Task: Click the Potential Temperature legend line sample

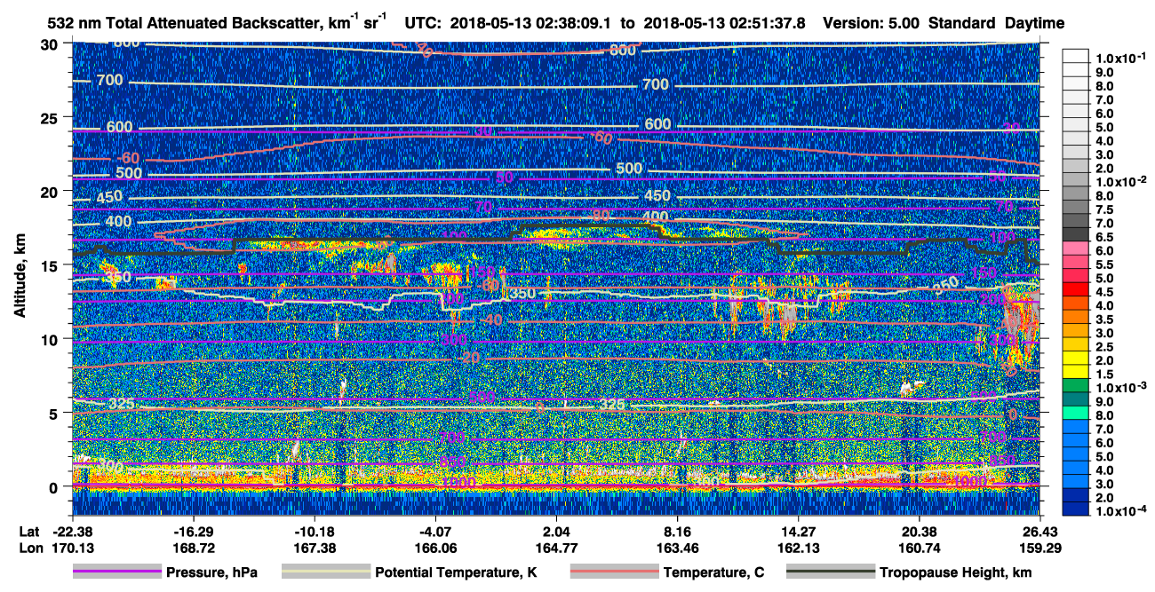Action: click(324, 572)
